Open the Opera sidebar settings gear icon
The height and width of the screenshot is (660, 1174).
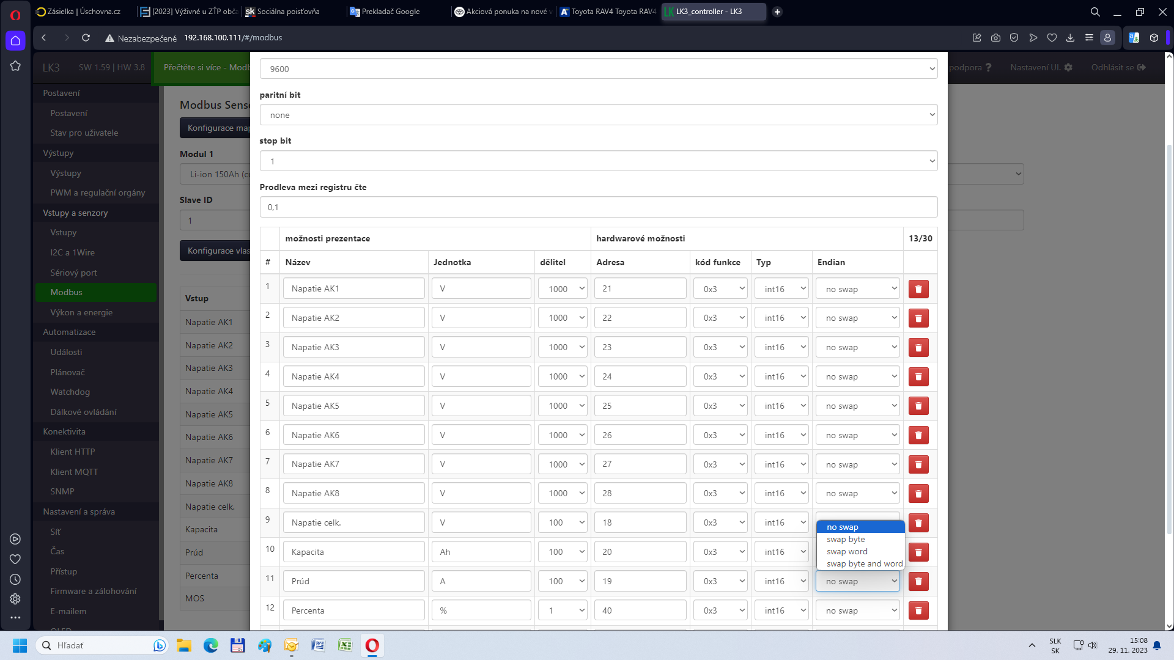[15, 599]
